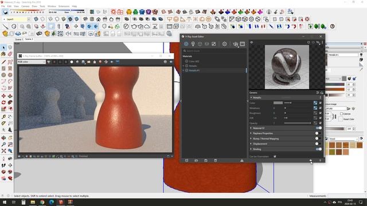
Task: Toggle the Bump / Normal Mapping switch
Action: pyautogui.click(x=318, y=138)
